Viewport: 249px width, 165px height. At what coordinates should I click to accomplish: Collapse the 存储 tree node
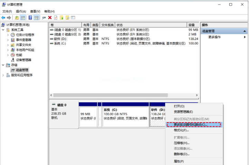(3, 65)
